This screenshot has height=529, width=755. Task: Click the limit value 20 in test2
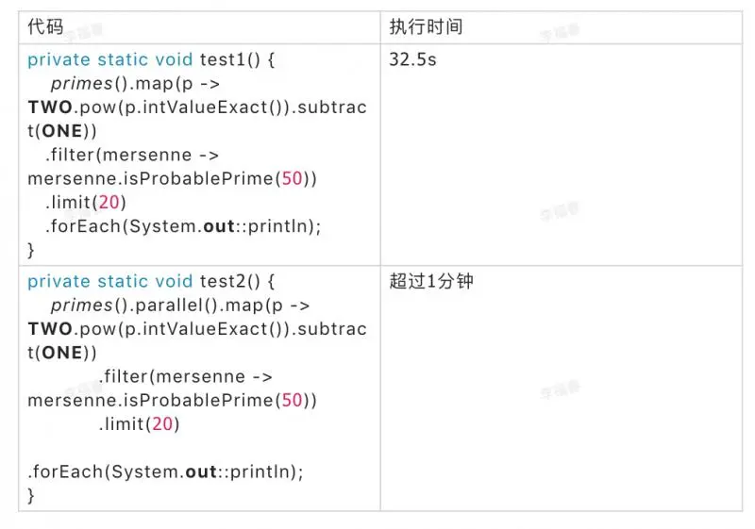(161, 423)
